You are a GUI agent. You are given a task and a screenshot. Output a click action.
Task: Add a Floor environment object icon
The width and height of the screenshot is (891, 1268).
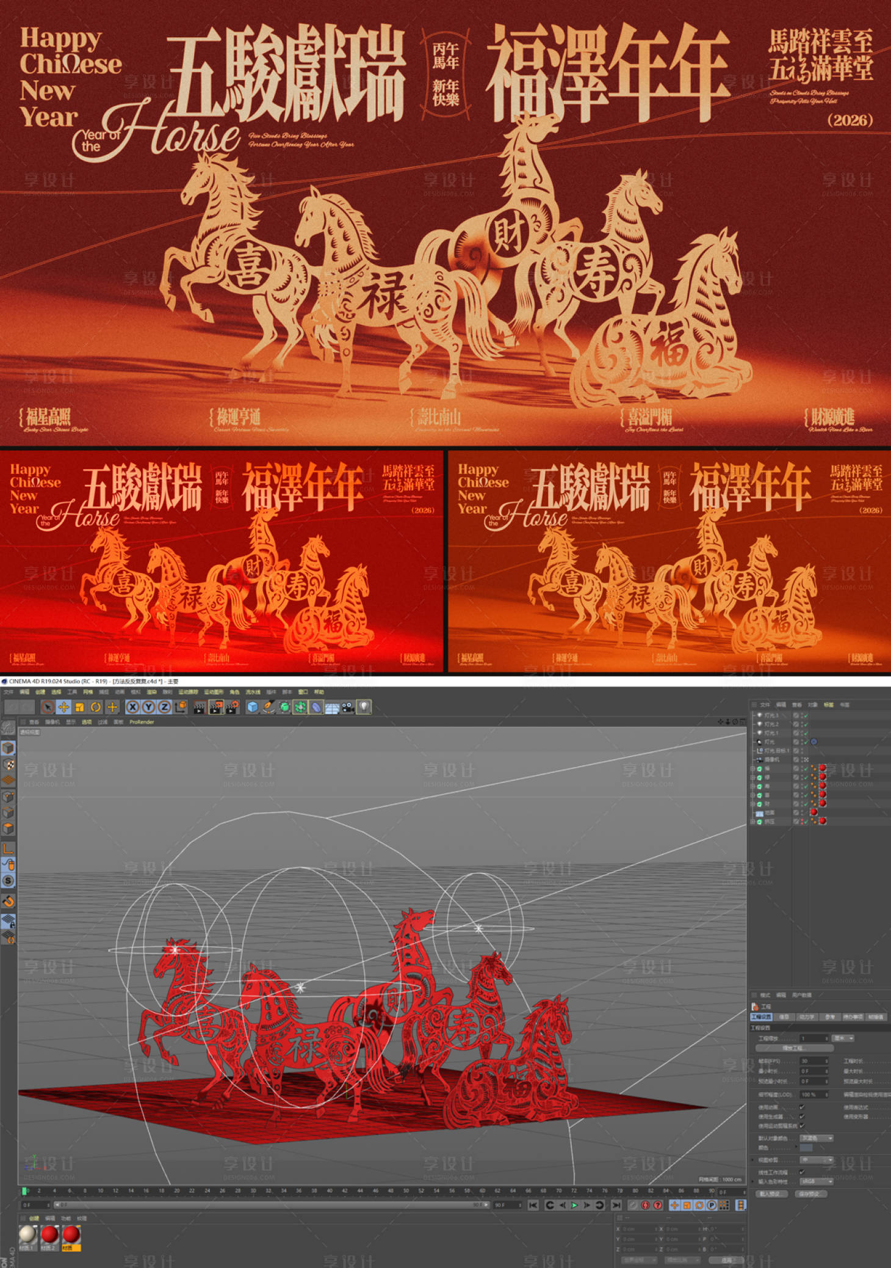(332, 707)
